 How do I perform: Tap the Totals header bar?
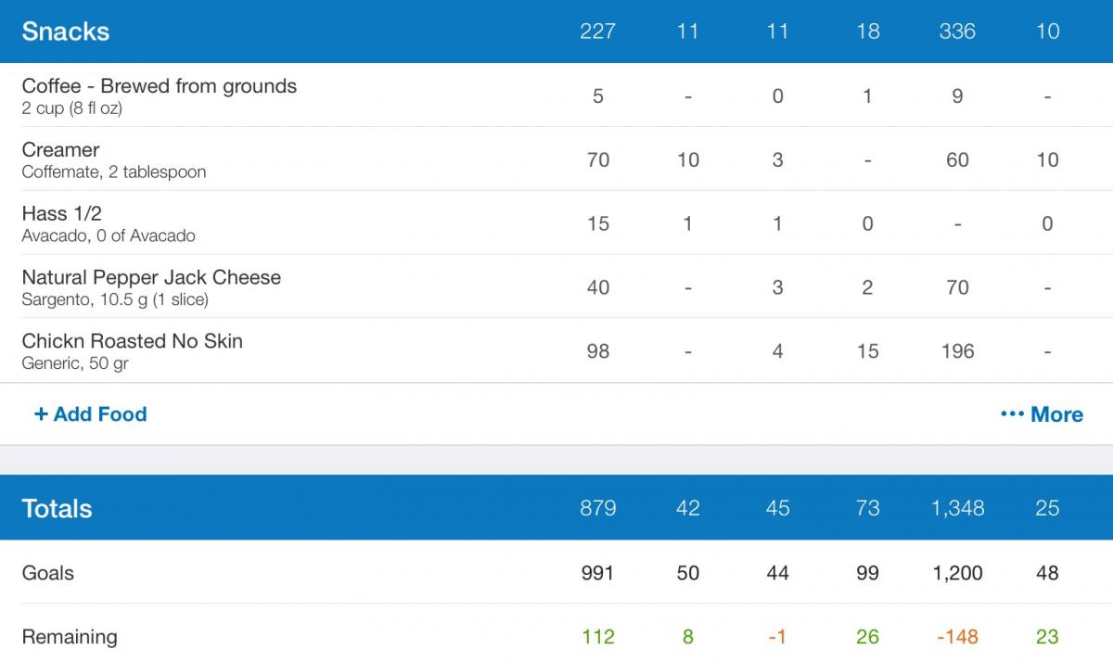coord(556,508)
